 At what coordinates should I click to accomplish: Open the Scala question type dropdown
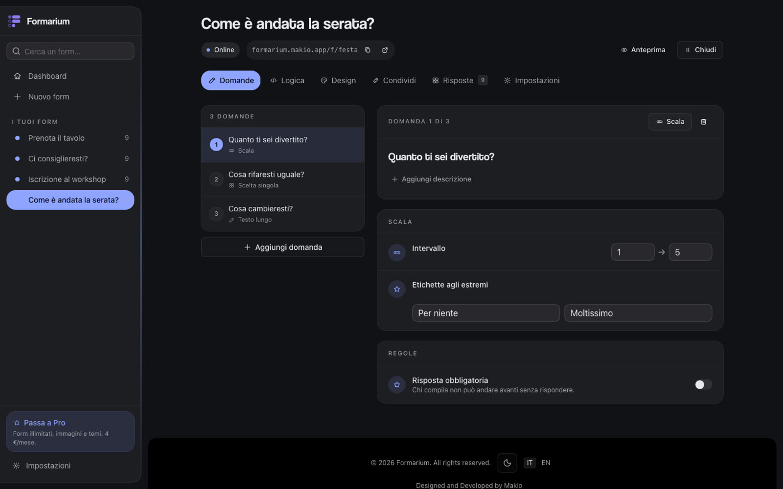point(670,122)
